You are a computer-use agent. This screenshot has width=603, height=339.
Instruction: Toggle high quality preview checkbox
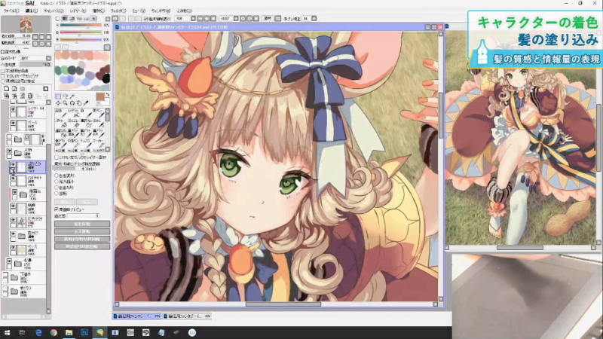(57, 209)
